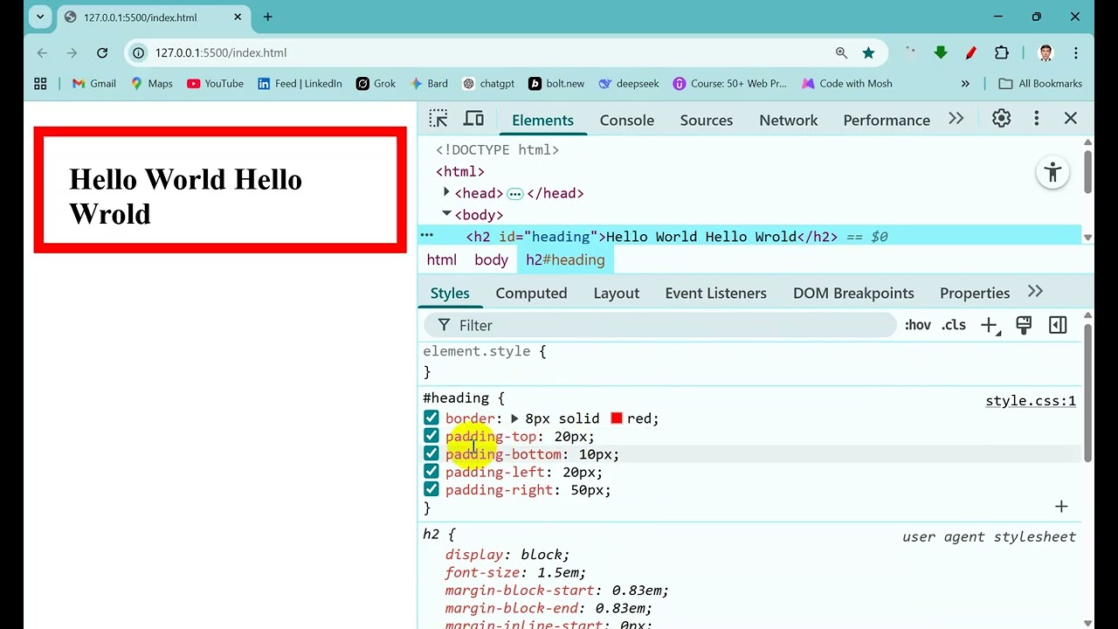Toggle computed styles sidebar icon
The width and height of the screenshot is (1118, 629).
pos(1058,325)
